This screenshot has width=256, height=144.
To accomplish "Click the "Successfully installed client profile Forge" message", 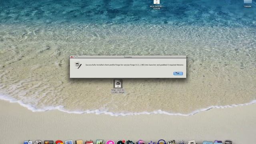I will click(x=134, y=65).
